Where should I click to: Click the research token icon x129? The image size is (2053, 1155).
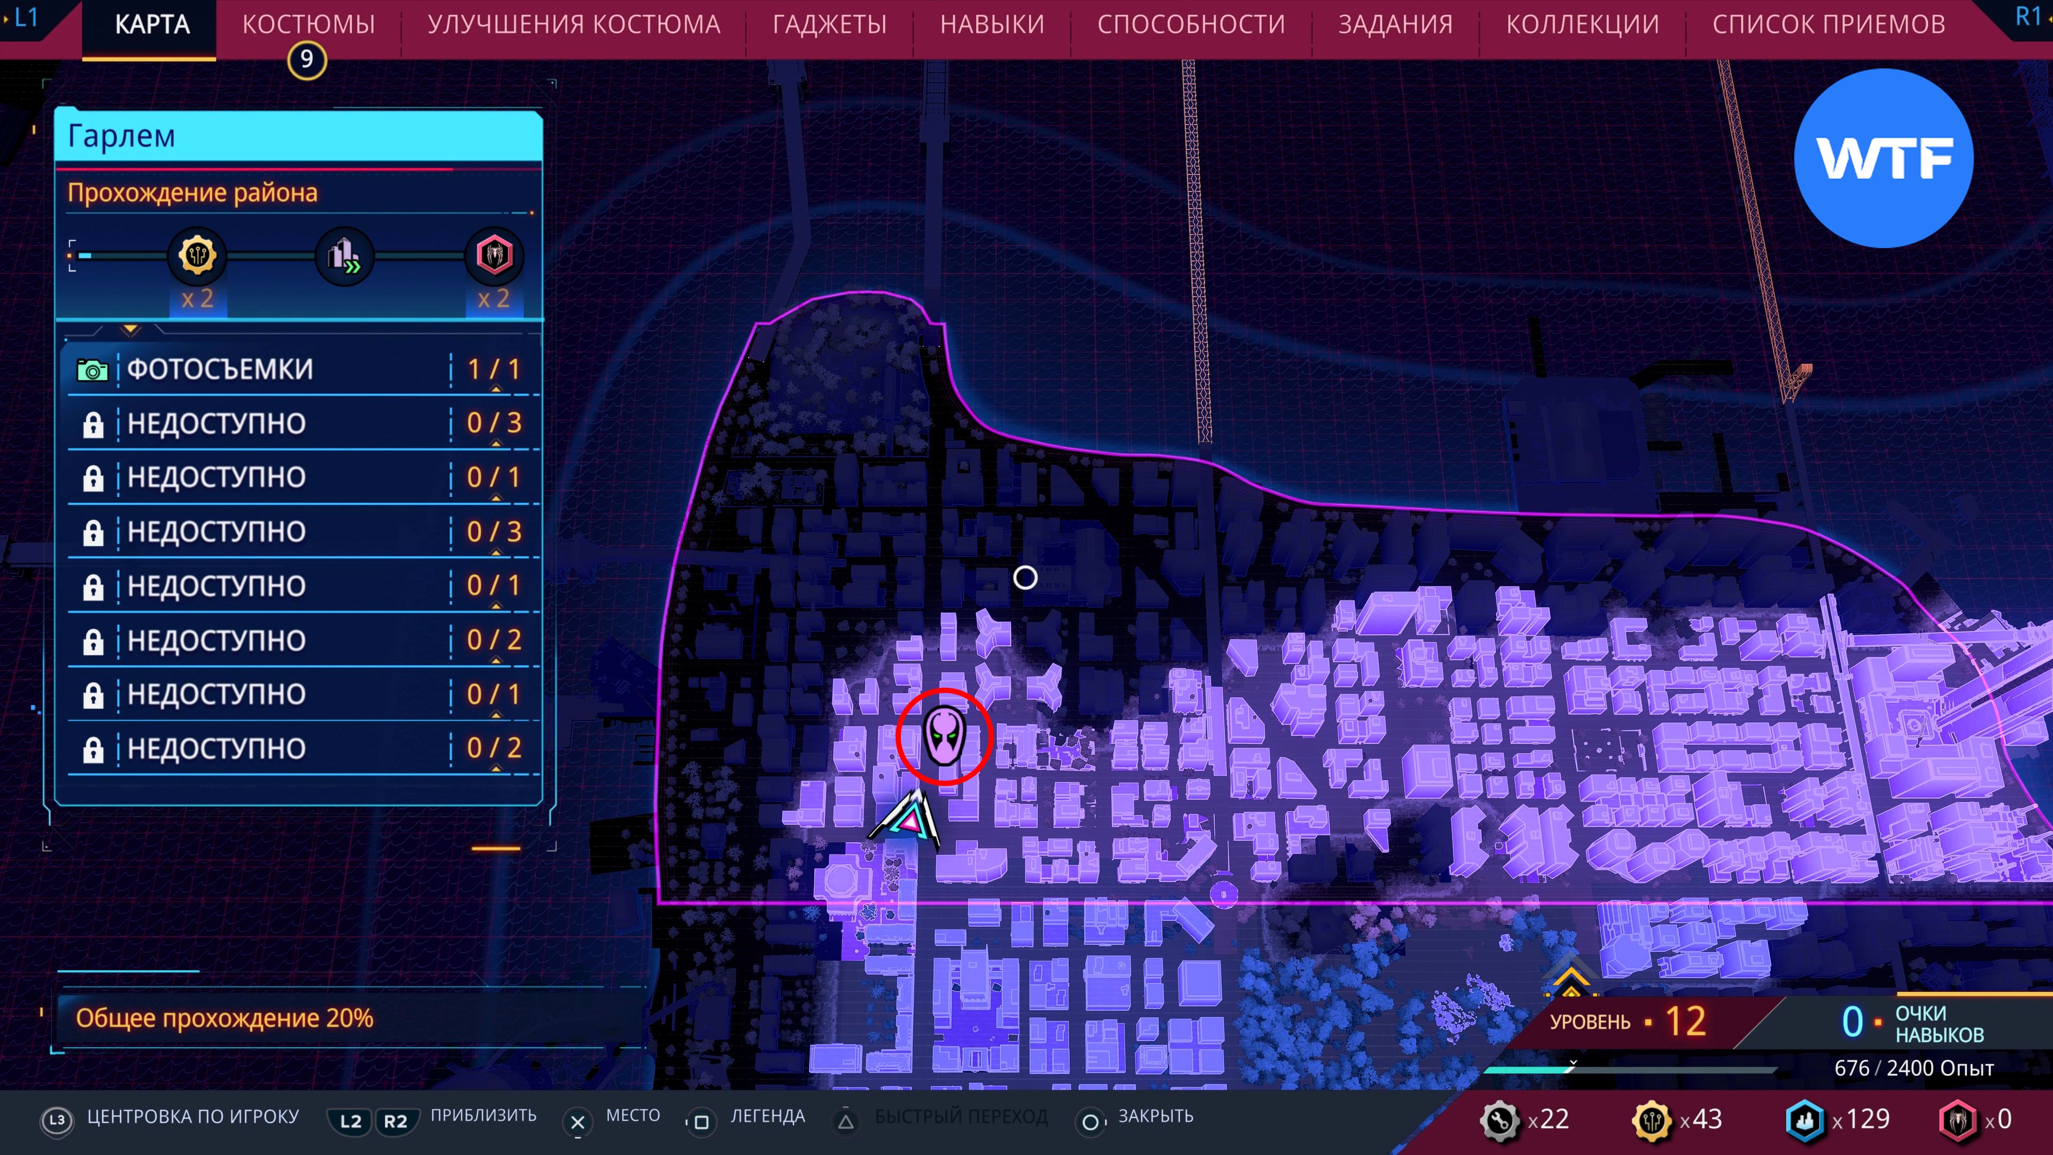tap(1804, 1119)
